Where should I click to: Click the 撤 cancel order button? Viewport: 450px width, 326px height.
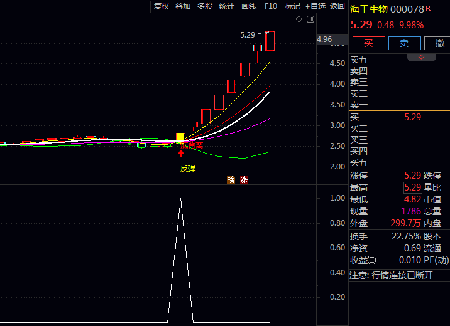438,43
